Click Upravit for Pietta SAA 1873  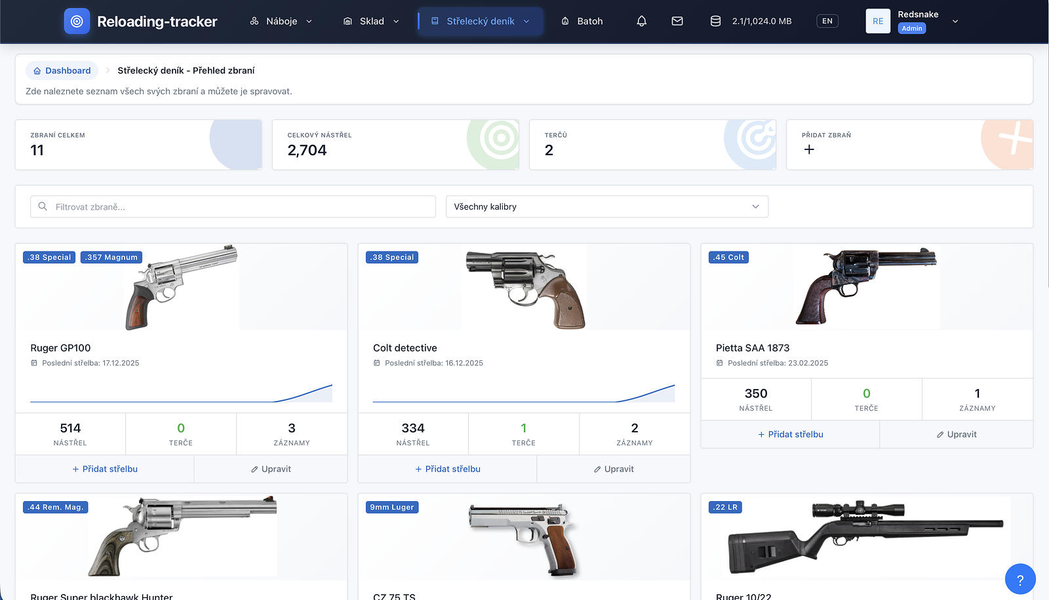(956, 434)
